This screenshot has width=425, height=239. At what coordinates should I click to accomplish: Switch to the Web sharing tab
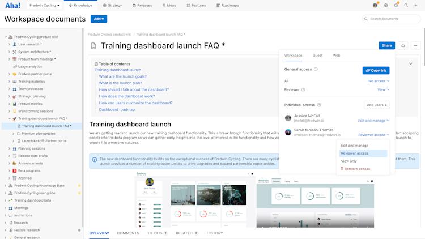click(x=337, y=56)
